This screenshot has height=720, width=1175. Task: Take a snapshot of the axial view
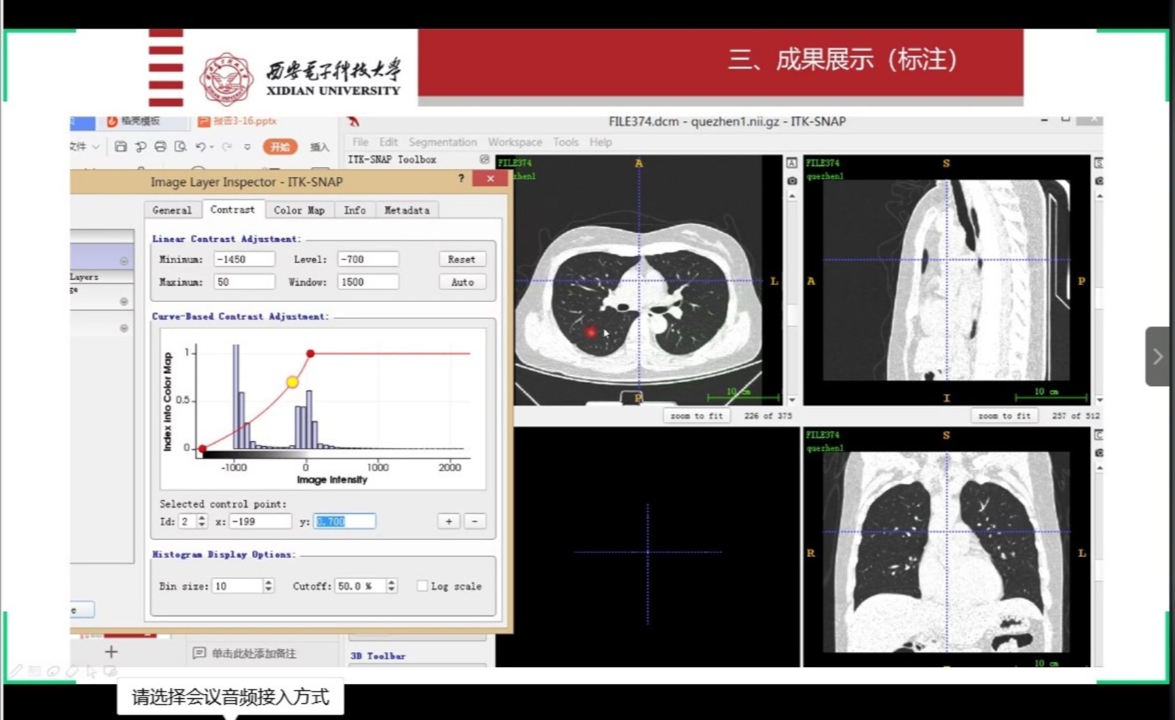(x=792, y=181)
